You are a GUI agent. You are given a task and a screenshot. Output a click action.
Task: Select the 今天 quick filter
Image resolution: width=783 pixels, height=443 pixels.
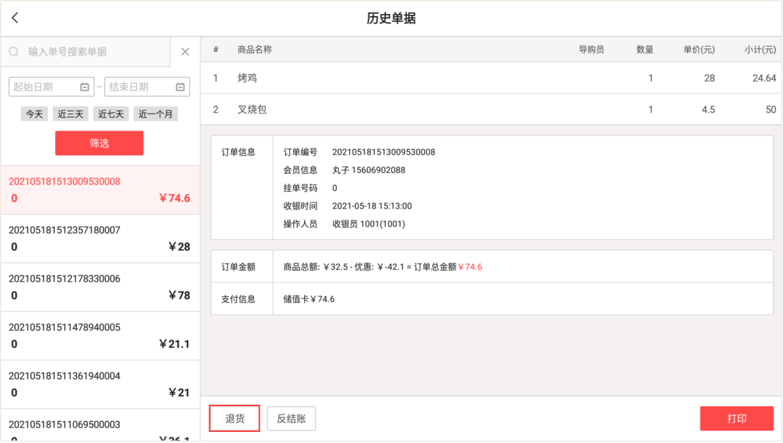point(34,114)
